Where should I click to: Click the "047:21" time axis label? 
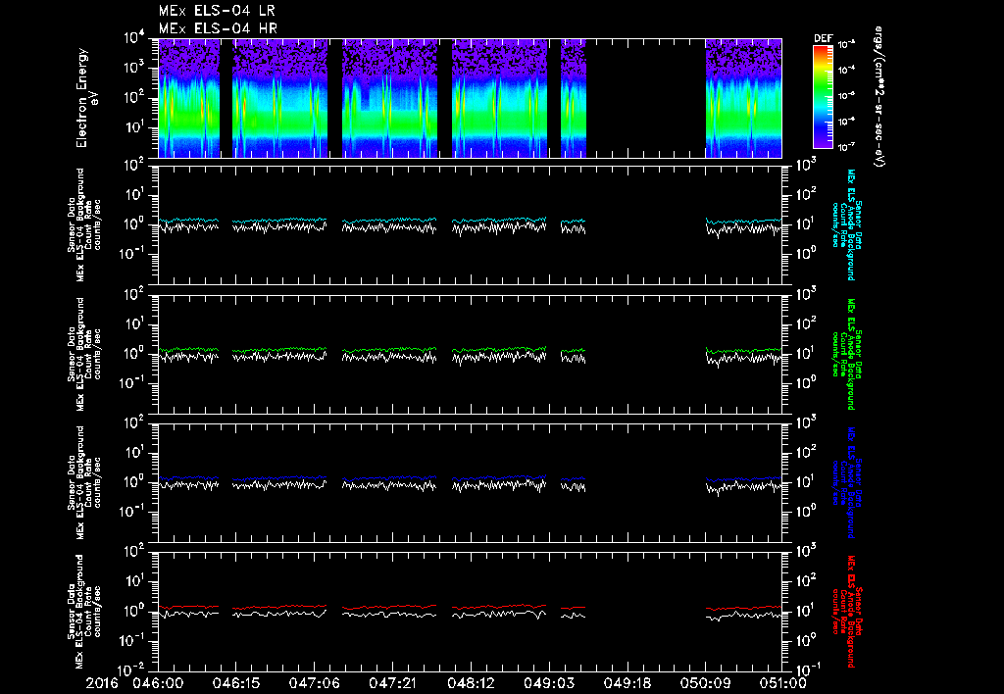392,683
